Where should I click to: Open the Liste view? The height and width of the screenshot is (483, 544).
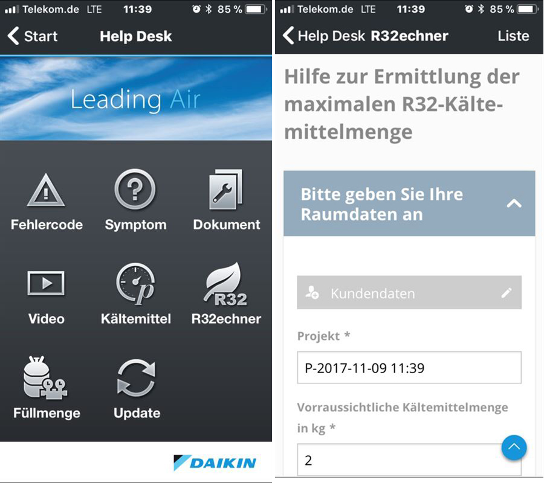(x=513, y=36)
